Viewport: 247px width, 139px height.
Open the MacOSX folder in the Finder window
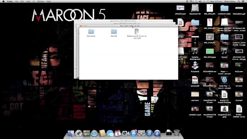coord(114,32)
